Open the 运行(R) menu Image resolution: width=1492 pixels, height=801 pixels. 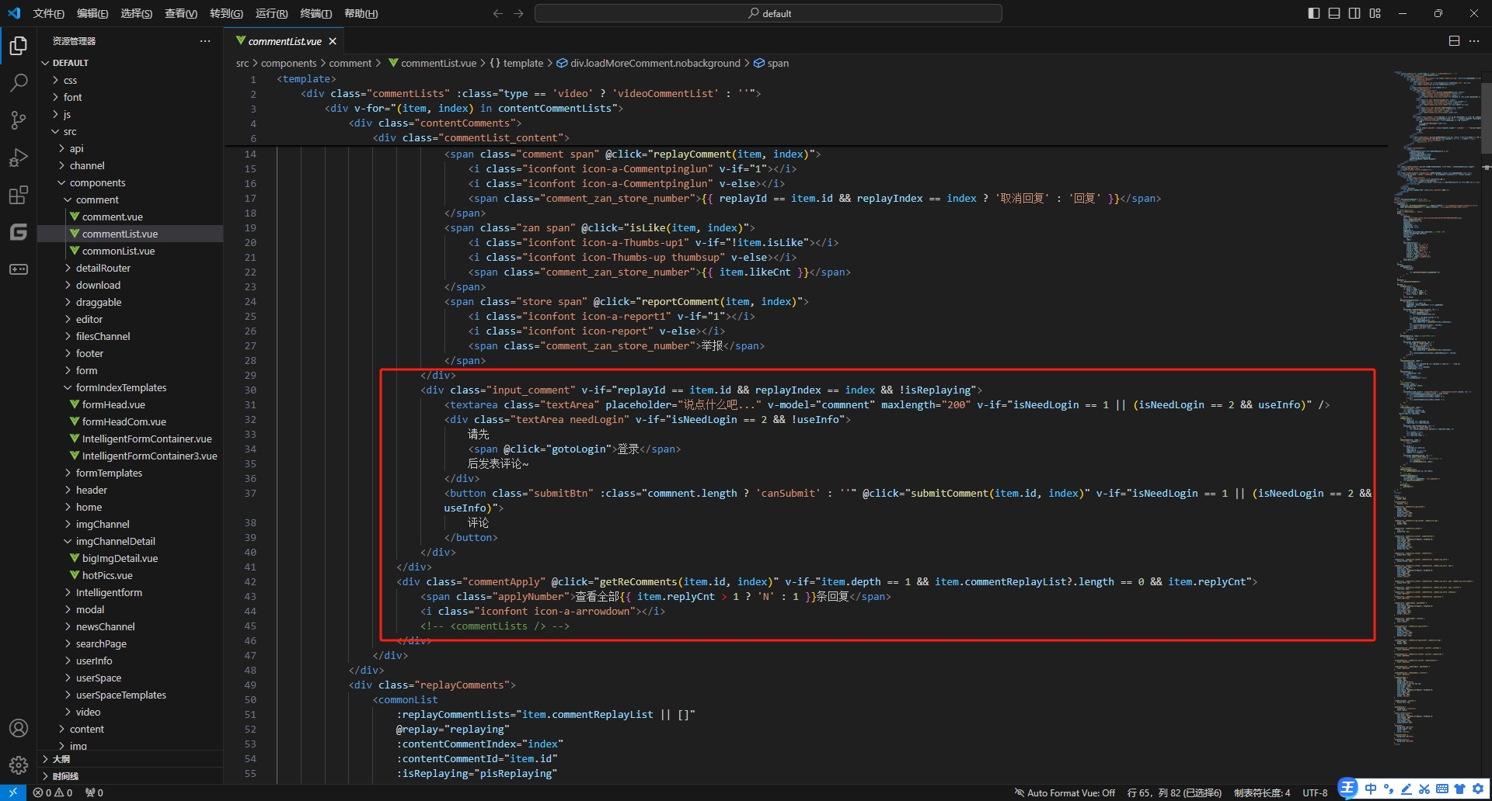(x=271, y=13)
